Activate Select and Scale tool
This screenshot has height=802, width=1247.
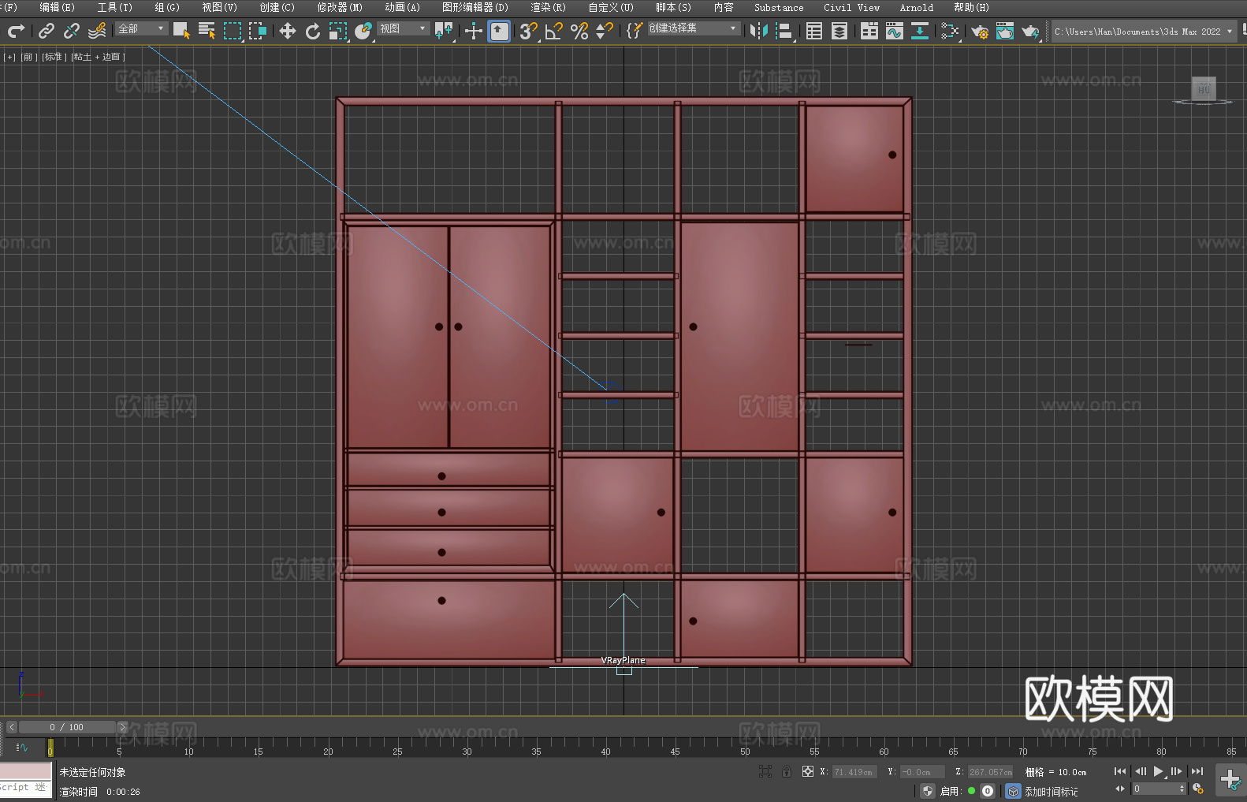338,31
